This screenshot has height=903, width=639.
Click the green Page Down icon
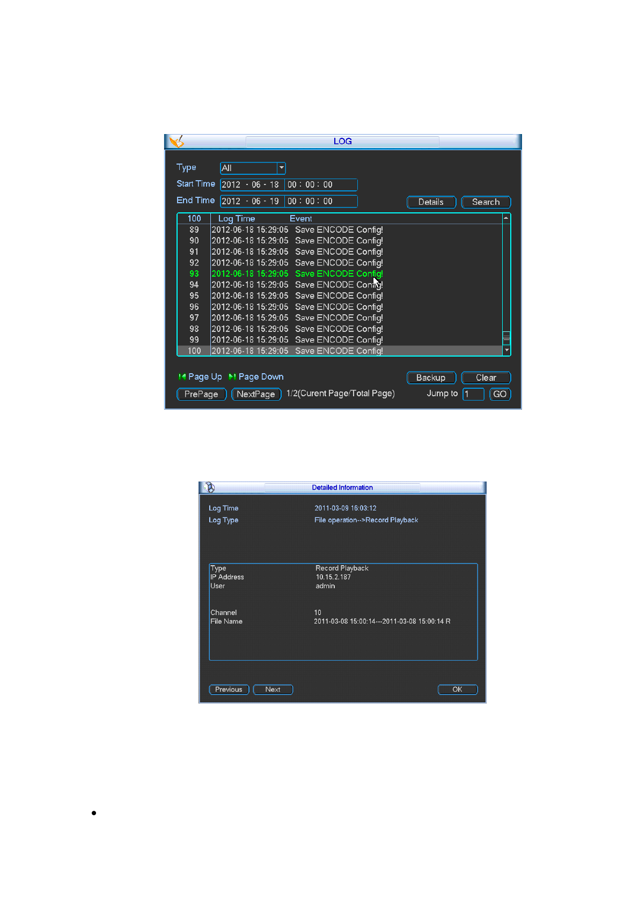click(232, 377)
